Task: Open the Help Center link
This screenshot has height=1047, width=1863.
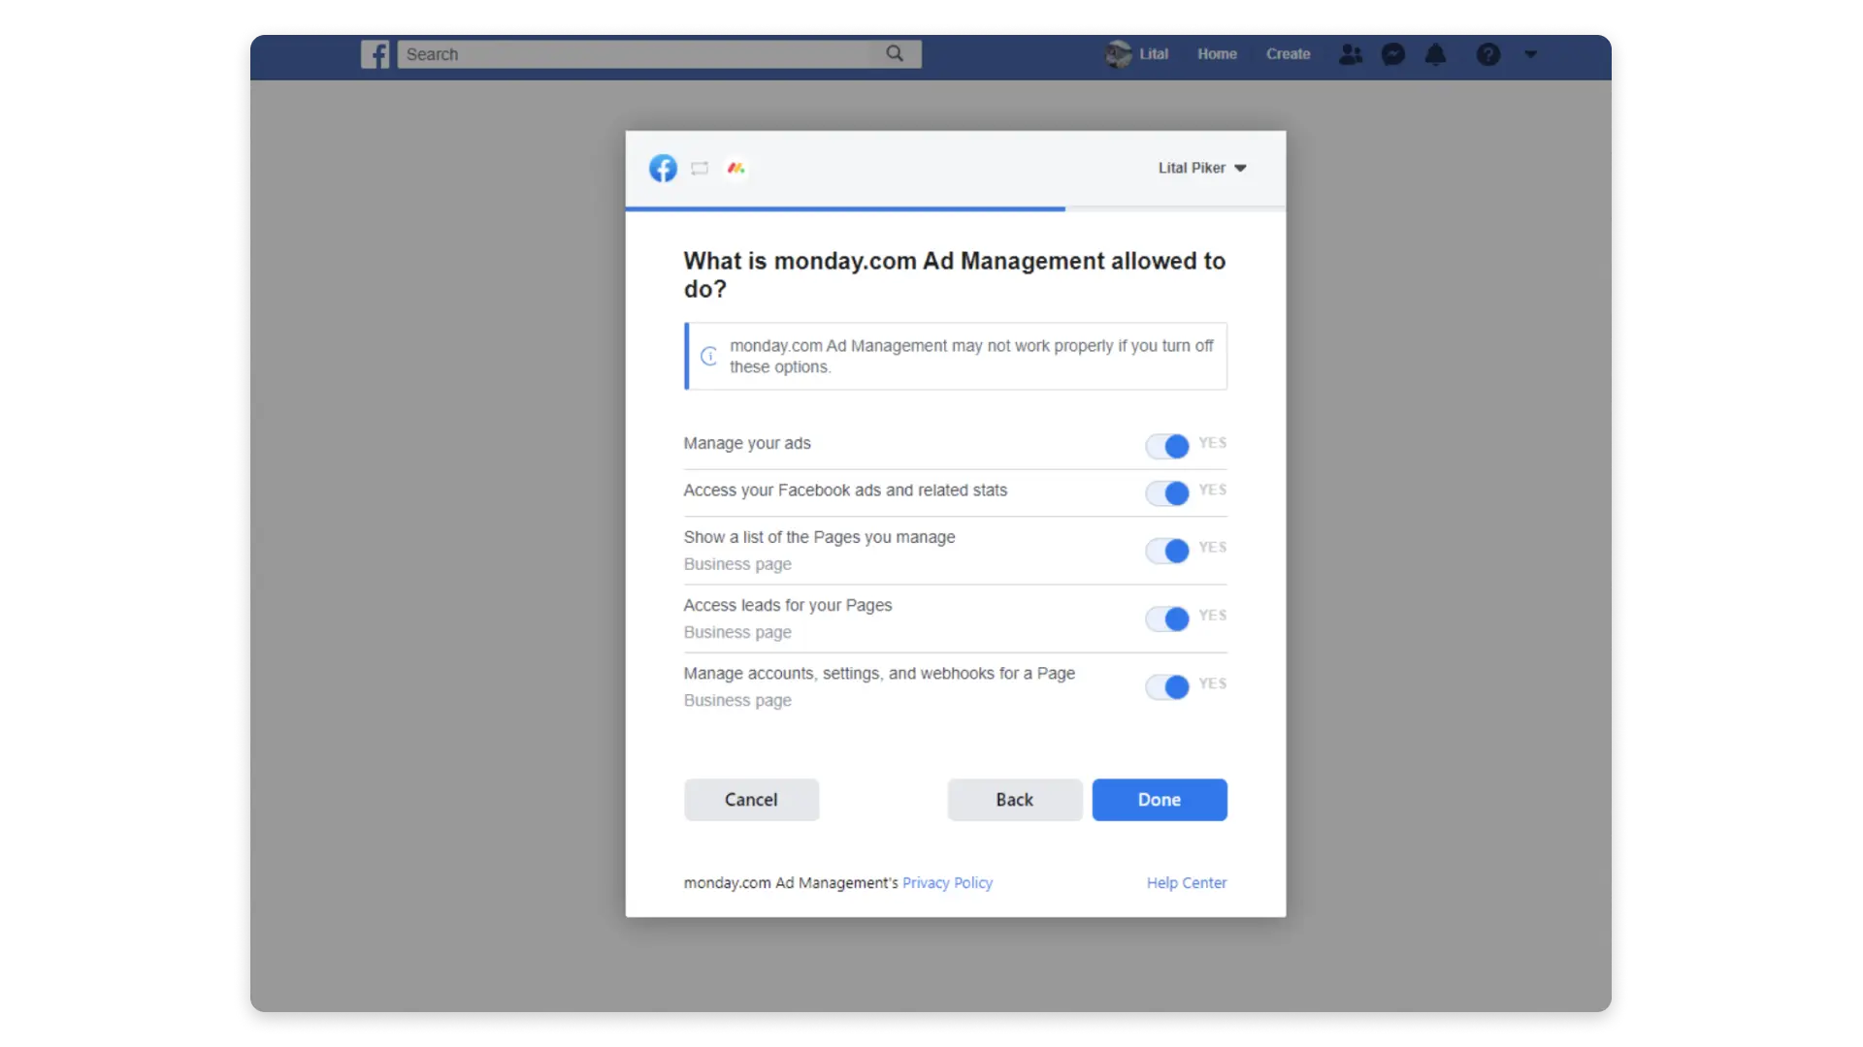Action: coord(1187,883)
